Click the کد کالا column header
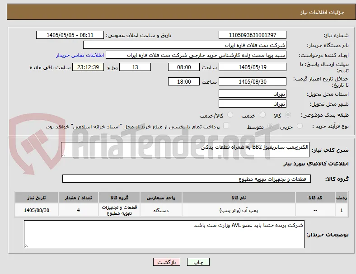Viewport: 356px width, 274px height. [x=315, y=198]
